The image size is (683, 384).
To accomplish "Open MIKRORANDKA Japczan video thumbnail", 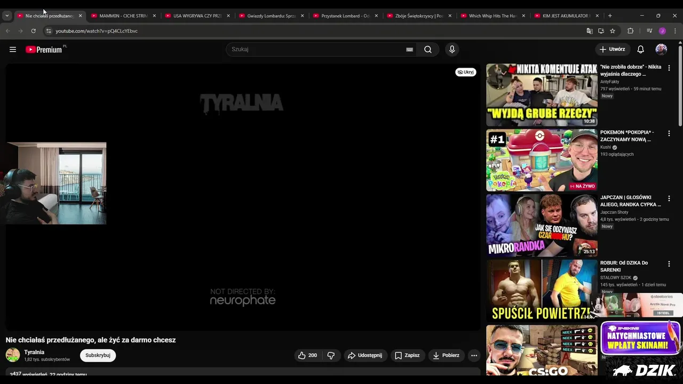I will pos(542,226).
